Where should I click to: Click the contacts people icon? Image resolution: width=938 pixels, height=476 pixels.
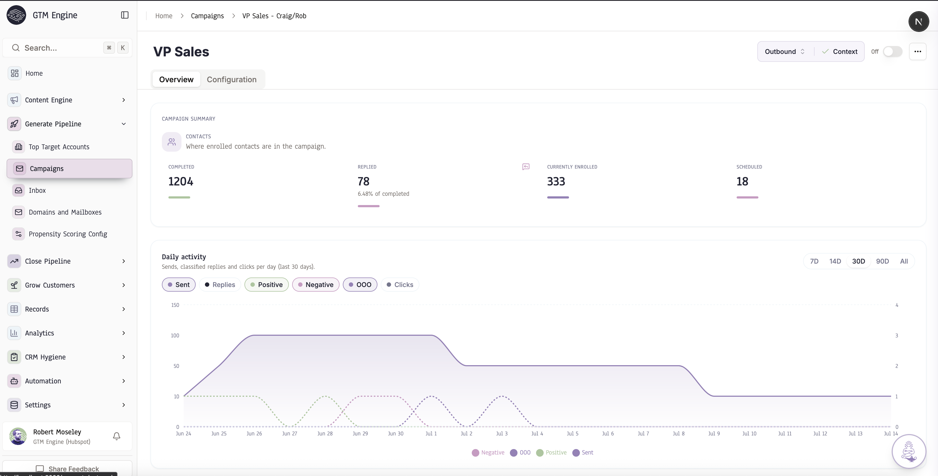pyautogui.click(x=171, y=142)
